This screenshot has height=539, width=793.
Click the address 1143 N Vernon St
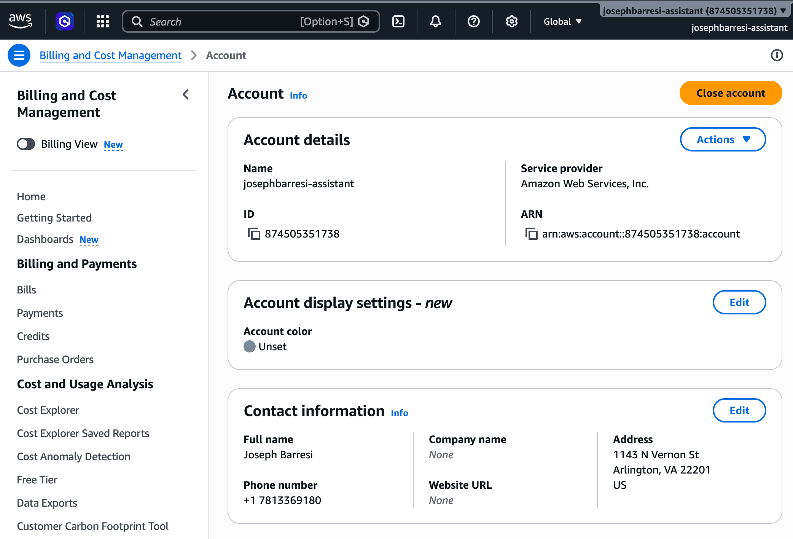coord(656,454)
